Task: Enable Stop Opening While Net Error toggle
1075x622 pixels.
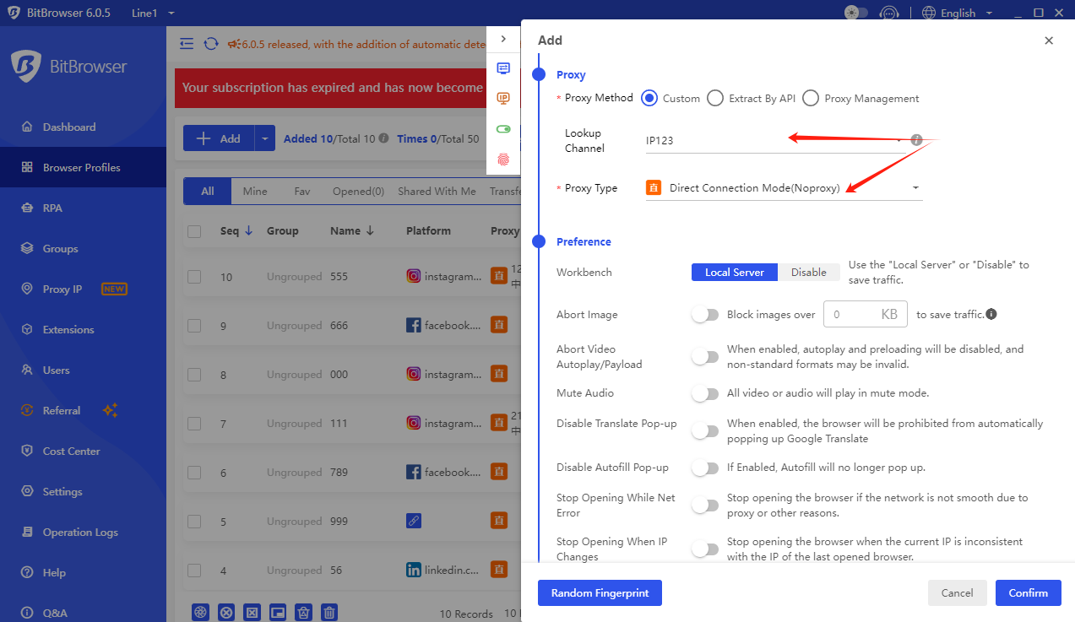Action: pyautogui.click(x=705, y=505)
